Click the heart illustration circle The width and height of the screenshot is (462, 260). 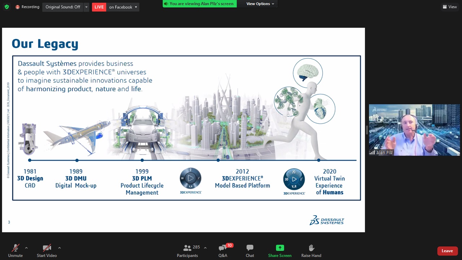point(321,109)
